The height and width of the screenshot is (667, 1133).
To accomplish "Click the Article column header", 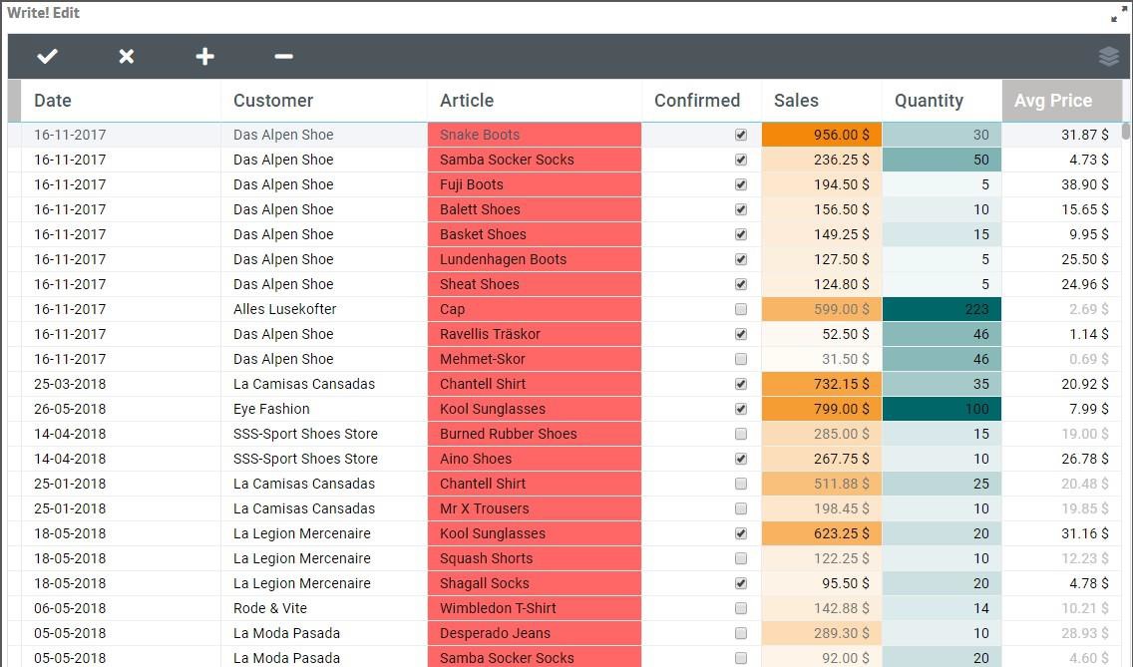I will [535, 101].
